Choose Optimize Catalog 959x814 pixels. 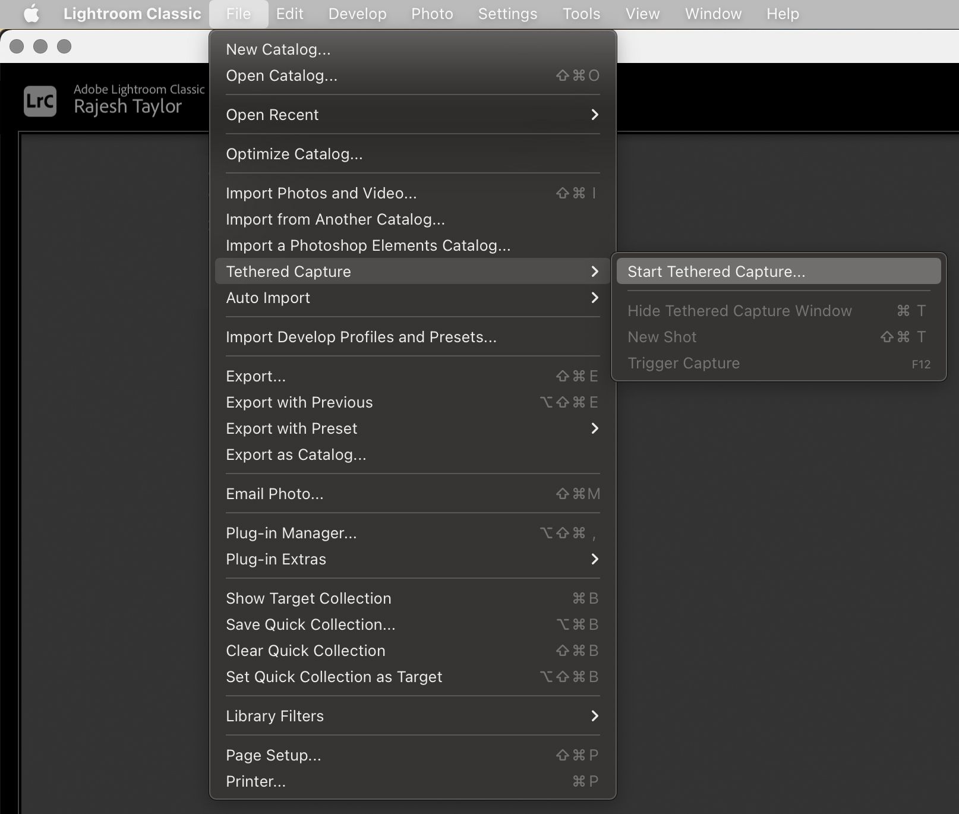[294, 154]
